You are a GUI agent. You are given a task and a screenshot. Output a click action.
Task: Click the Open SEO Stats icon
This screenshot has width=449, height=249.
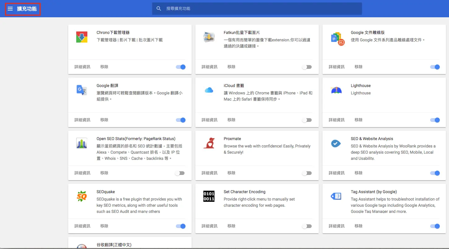tap(82, 143)
